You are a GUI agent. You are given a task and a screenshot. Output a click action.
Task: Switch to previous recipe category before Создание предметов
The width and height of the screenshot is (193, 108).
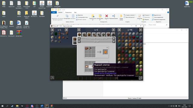pos(79,39)
